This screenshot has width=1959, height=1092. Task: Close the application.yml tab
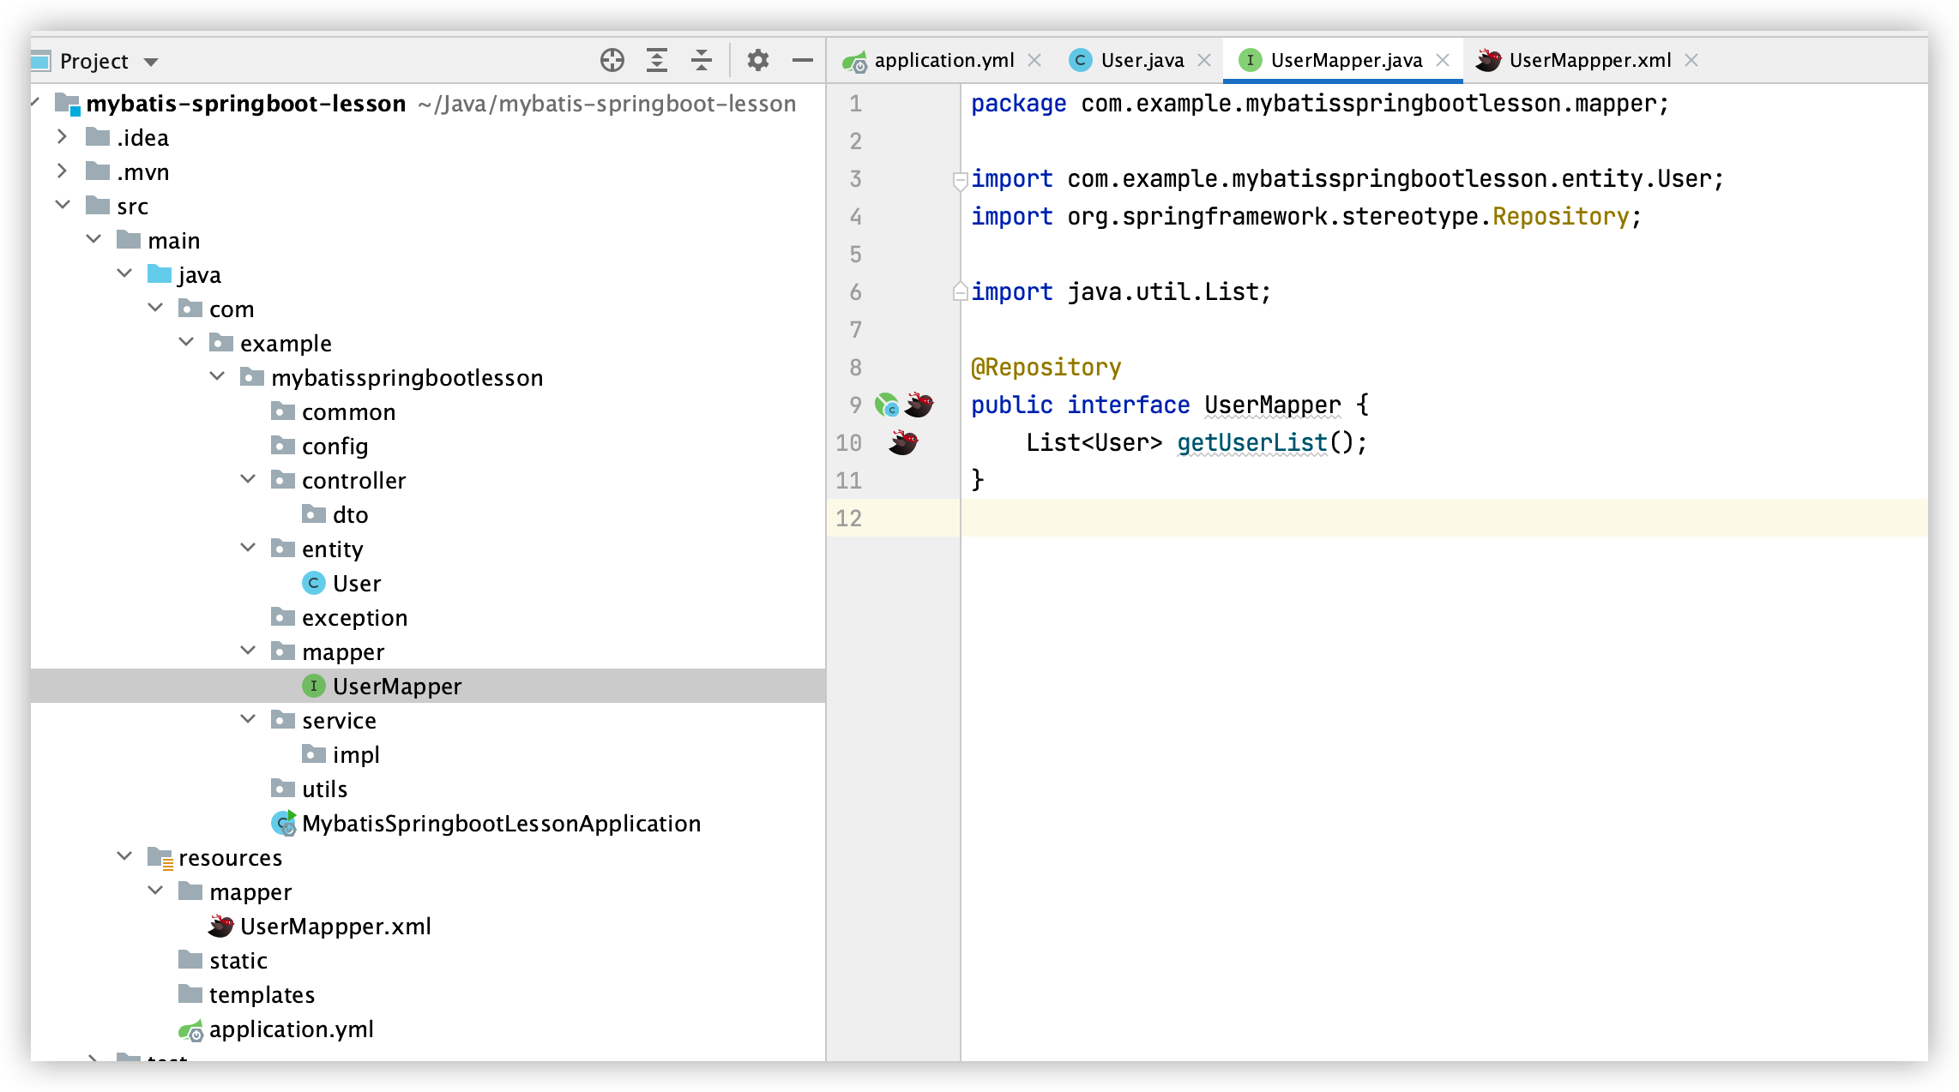click(1034, 60)
